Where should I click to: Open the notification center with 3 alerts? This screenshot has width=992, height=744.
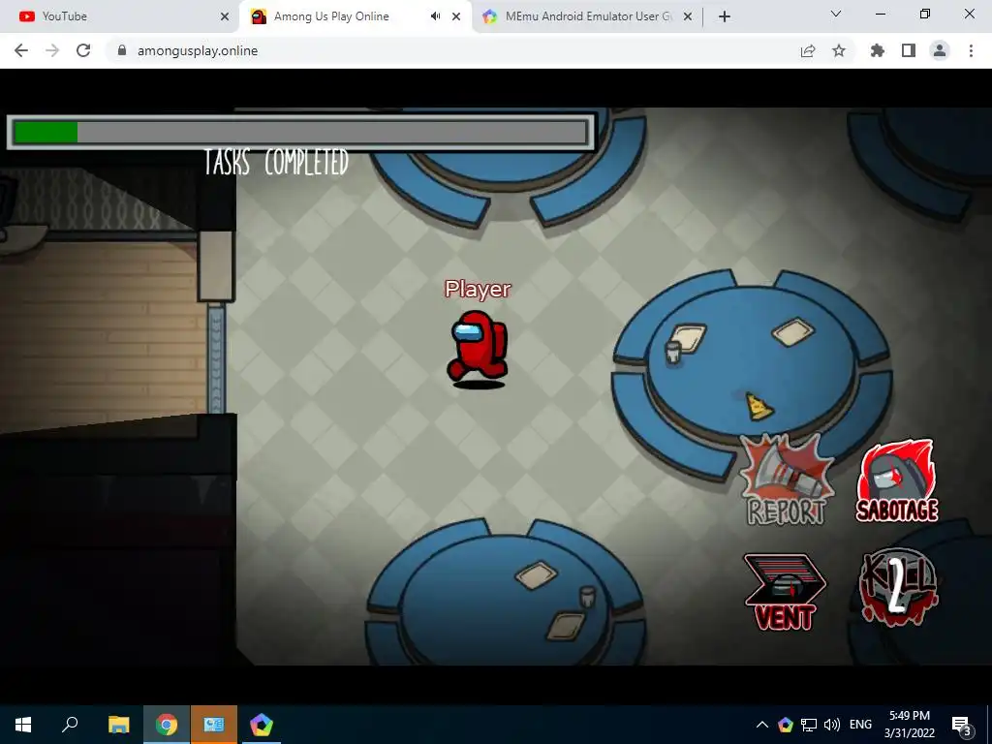962,725
